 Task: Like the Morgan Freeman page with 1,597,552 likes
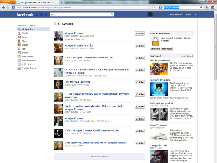click(x=140, y=34)
